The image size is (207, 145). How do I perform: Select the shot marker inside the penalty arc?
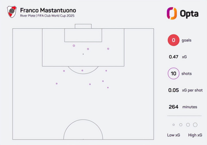pyautogui.click(x=82, y=70)
